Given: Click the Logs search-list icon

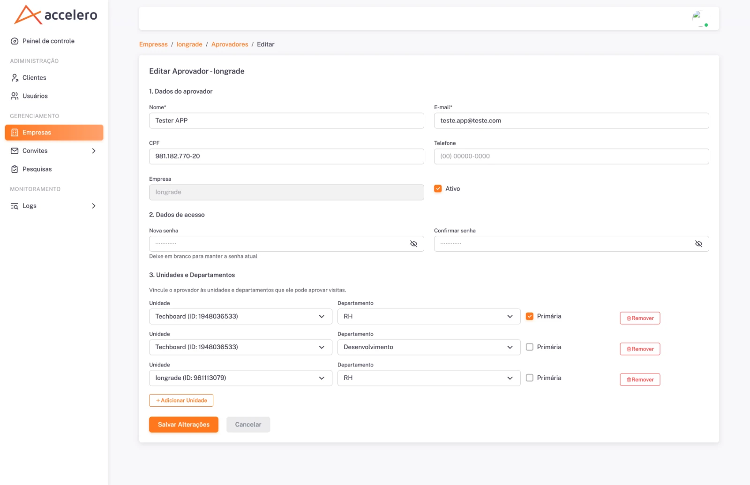Looking at the screenshot, I should (x=15, y=206).
